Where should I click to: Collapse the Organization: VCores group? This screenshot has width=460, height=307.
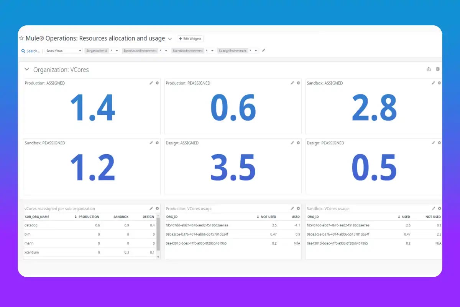pyautogui.click(x=26, y=69)
